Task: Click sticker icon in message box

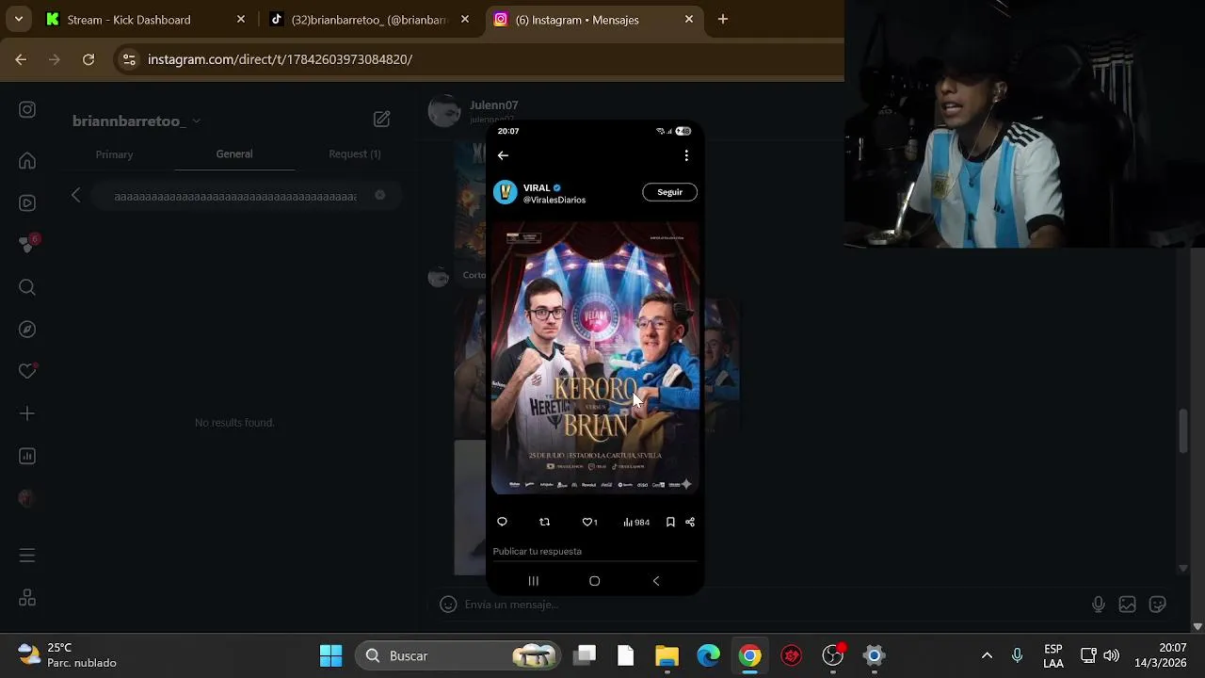Action: click(1158, 605)
